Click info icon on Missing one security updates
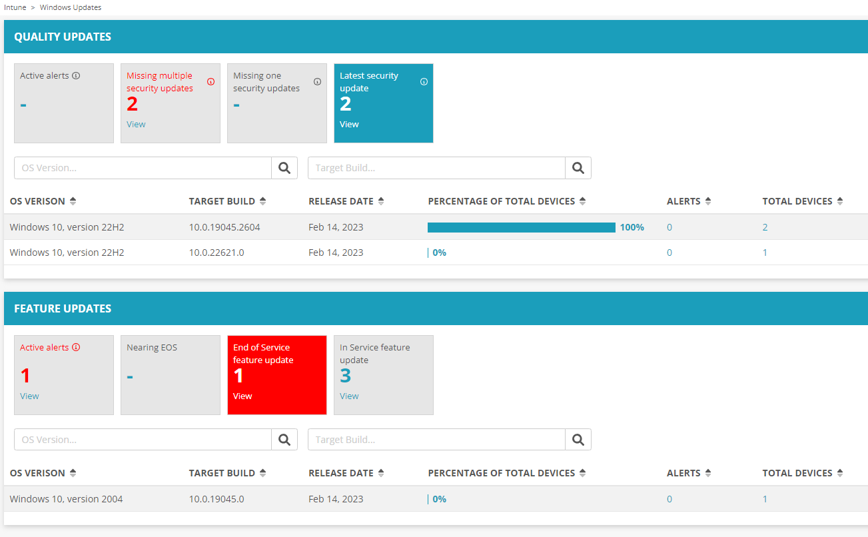Viewport: 868px width, 537px height. (317, 82)
